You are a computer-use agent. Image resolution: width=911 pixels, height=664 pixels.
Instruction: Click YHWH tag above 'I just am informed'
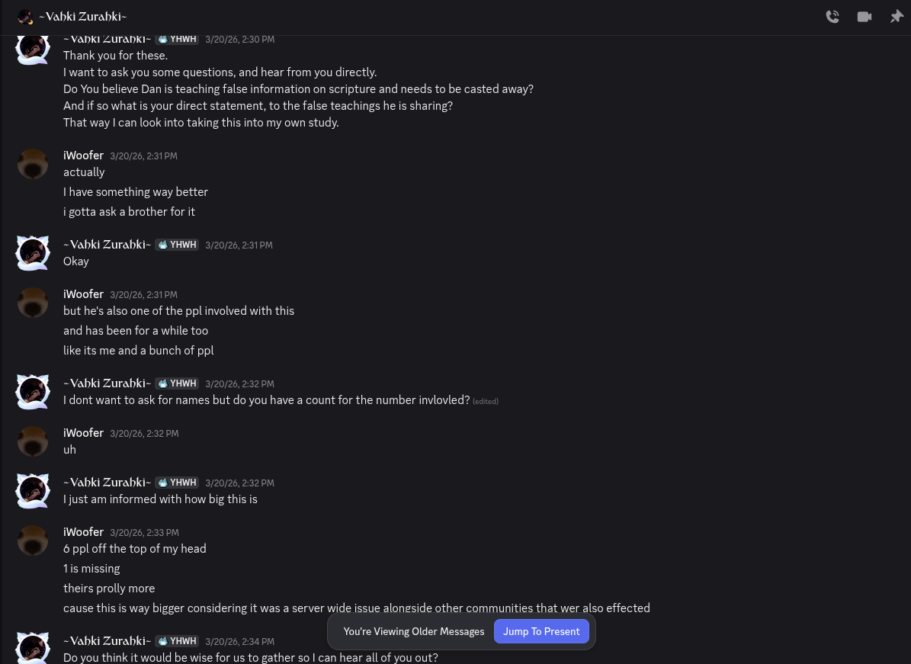click(x=177, y=482)
